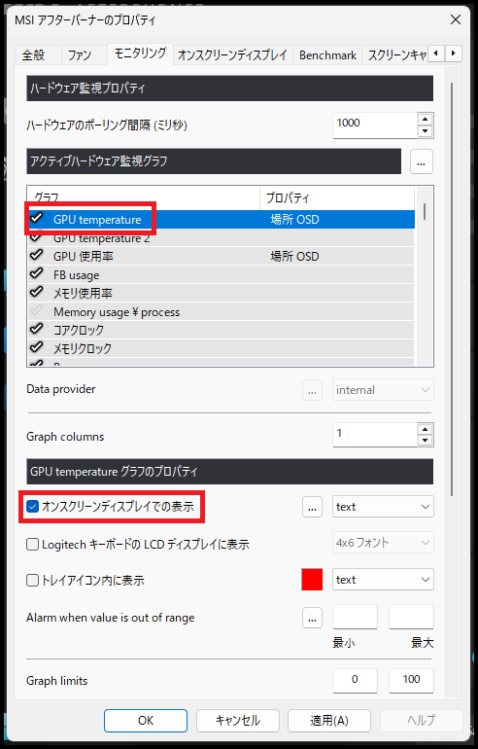Open the ellipsis button beside アクティブハードウェア監視グラフ
Screen dimensions: 478x749
[422, 161]
